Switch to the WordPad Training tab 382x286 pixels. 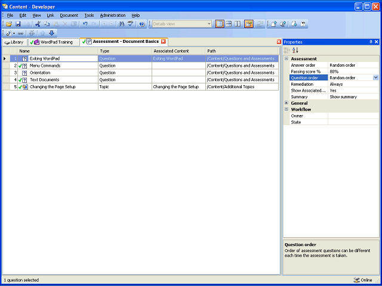[54, 42]
